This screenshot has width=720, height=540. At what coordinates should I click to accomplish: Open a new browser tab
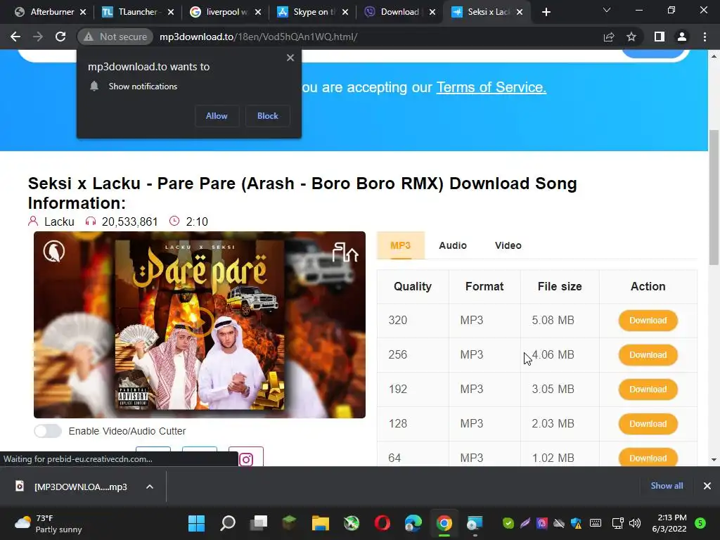pos(546,12)
